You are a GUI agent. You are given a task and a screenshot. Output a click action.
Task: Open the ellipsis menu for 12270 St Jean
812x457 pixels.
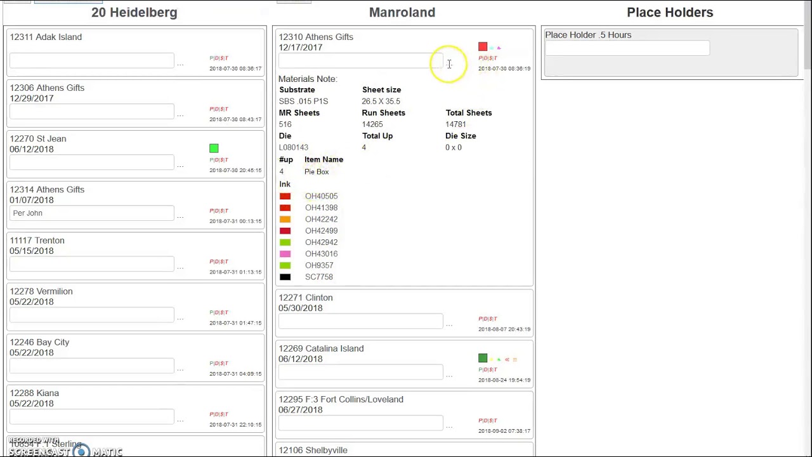[180, 165]
